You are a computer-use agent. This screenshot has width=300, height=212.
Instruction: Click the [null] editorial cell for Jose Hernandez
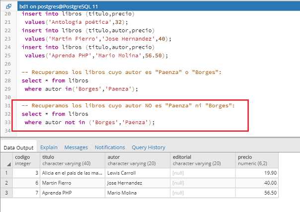pyautogui.click(x=203, y=183)
